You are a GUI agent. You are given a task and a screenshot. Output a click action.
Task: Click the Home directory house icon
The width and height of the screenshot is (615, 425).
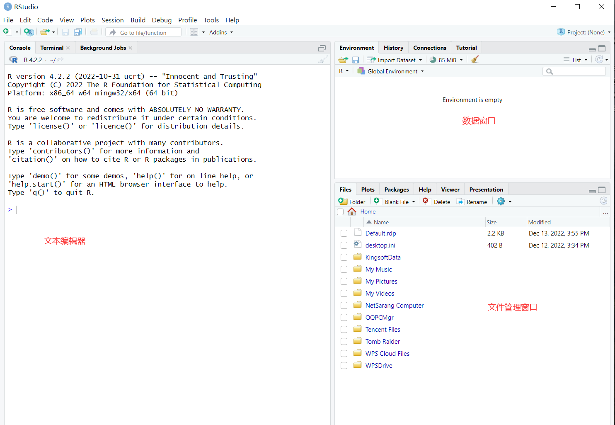(352, 211)
